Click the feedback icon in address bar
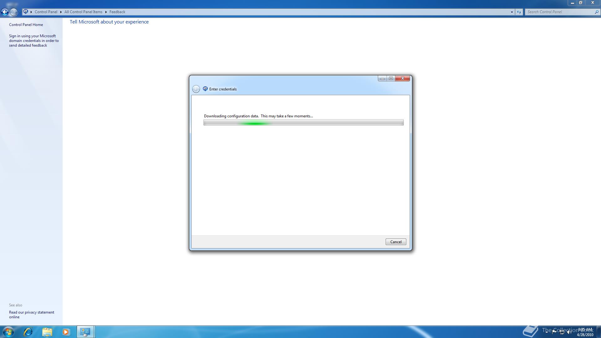The image size is (601, 338). point(26,12)
